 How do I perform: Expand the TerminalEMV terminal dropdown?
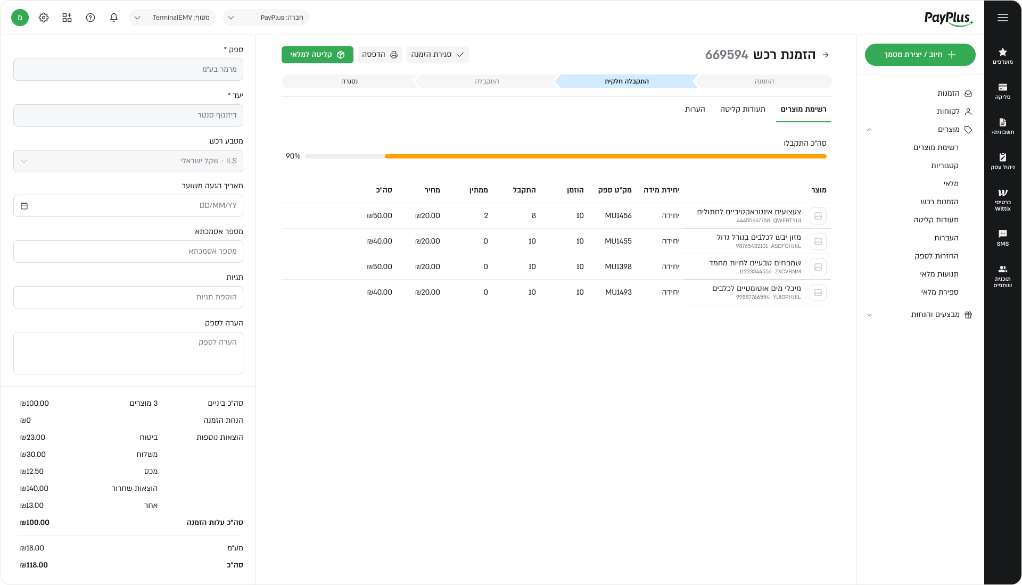(172, 18)
